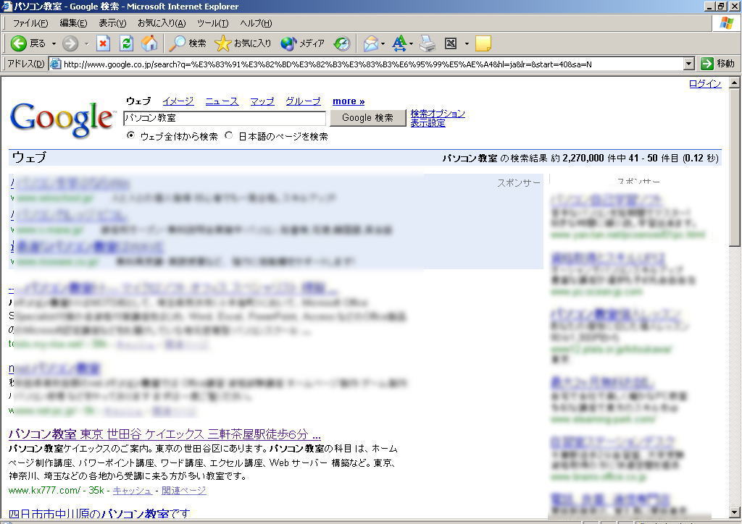Screen dimensions: 742x524
Task: Open the ツール(T) menu
Action: (212, 23)
